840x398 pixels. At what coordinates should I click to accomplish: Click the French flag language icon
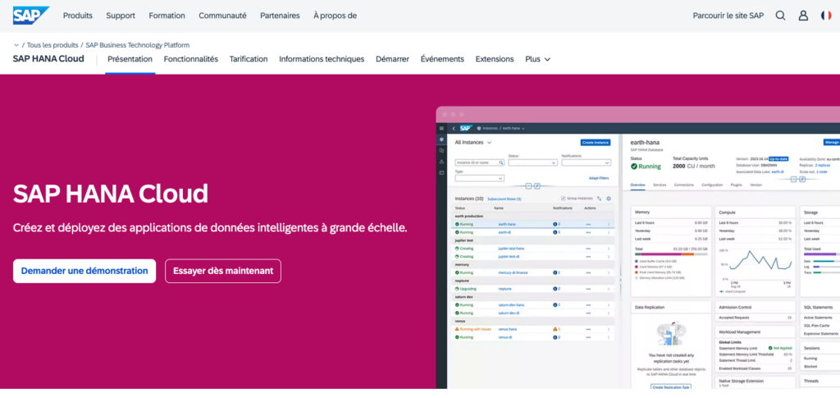pos(824,16)
